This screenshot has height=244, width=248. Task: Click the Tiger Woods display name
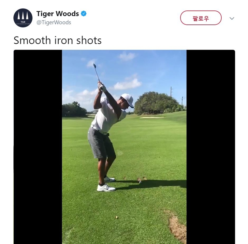(58, 14)
